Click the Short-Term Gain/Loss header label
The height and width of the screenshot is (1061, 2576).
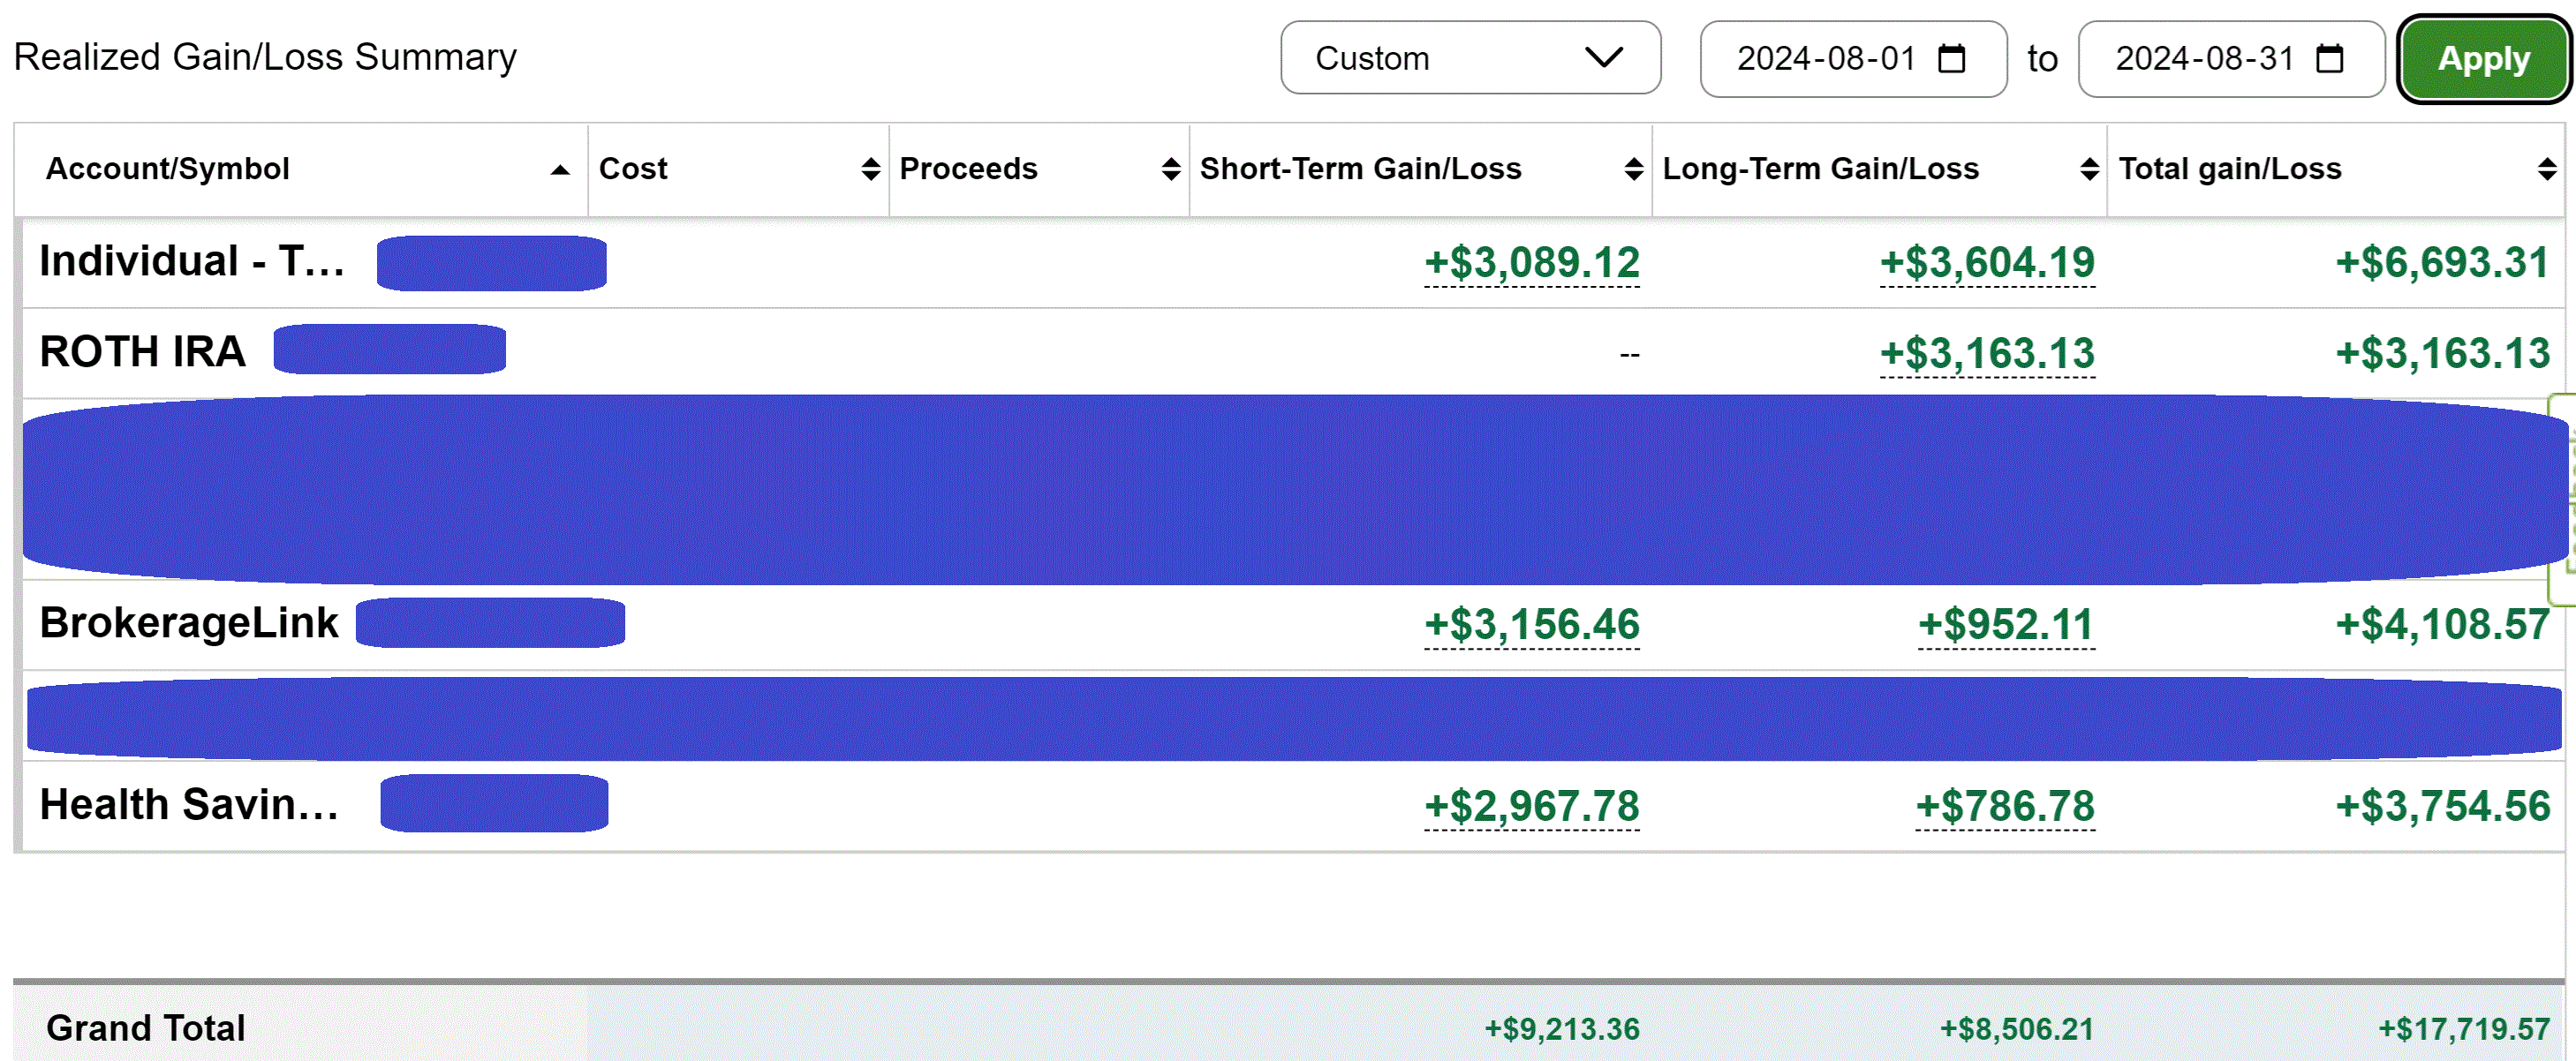click(1360, 169)
